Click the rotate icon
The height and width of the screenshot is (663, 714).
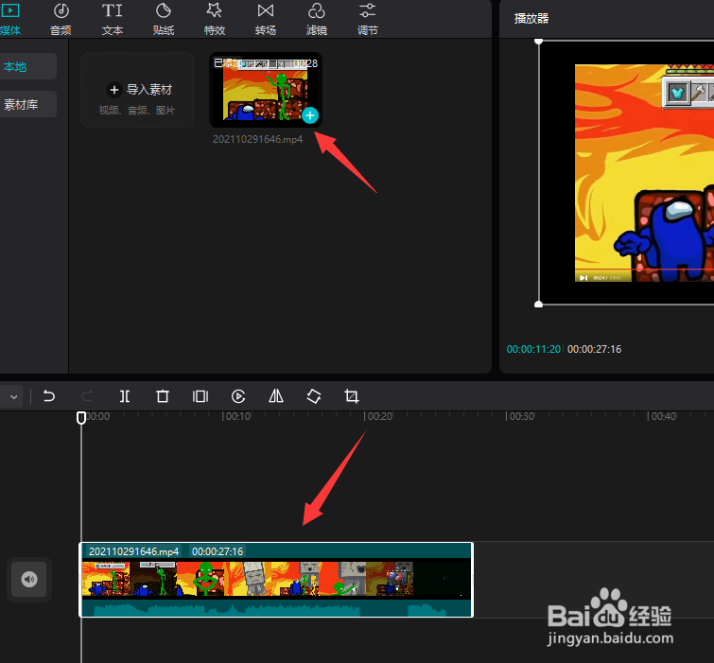314,396
